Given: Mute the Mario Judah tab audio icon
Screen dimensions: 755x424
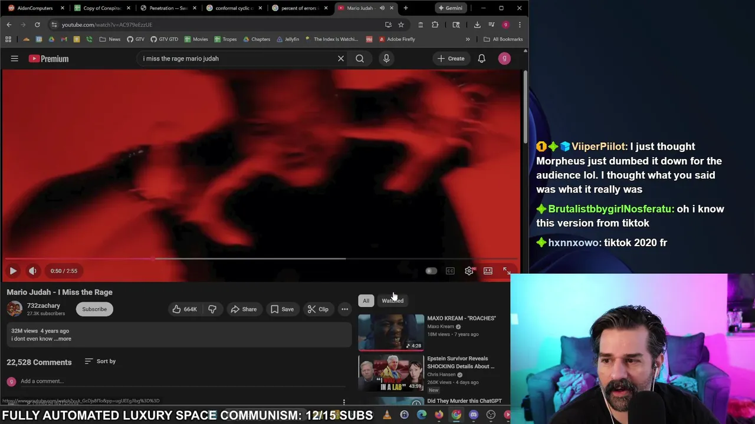Looking at the screenshot, I should click(x=382, y=8).
